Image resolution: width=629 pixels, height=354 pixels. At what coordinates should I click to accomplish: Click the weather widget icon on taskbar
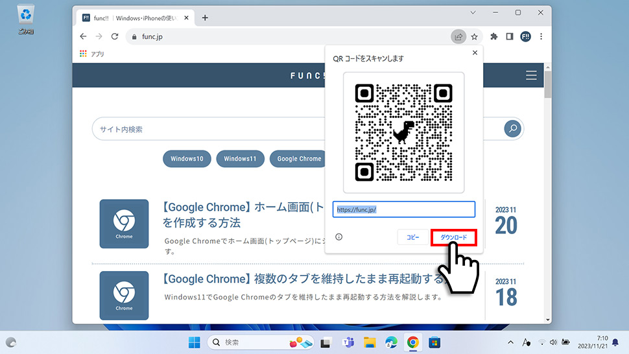point(11,342)
